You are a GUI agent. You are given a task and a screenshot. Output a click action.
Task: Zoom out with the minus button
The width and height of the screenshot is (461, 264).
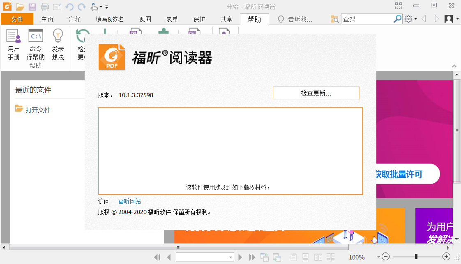click(385, 257)
